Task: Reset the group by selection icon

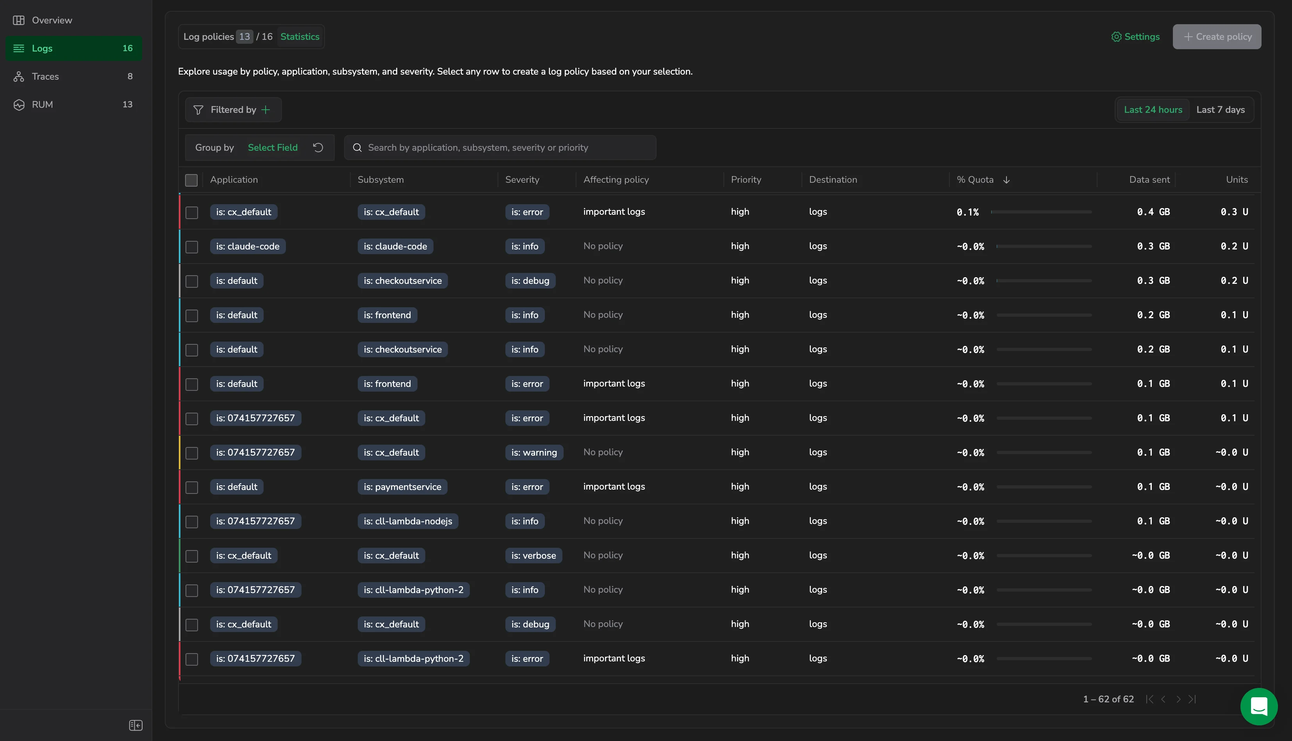Action: point(318,148)
